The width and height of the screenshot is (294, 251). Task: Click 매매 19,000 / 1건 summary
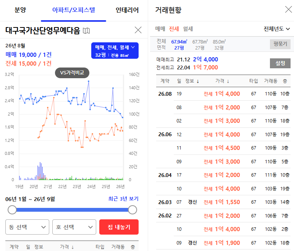[x=29, y=55]
